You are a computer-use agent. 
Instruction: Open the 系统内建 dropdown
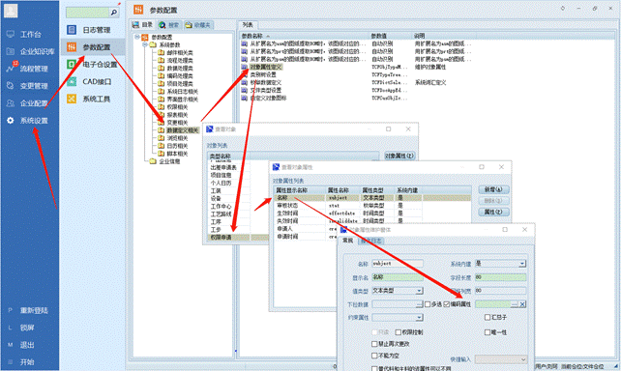point(522,264)
